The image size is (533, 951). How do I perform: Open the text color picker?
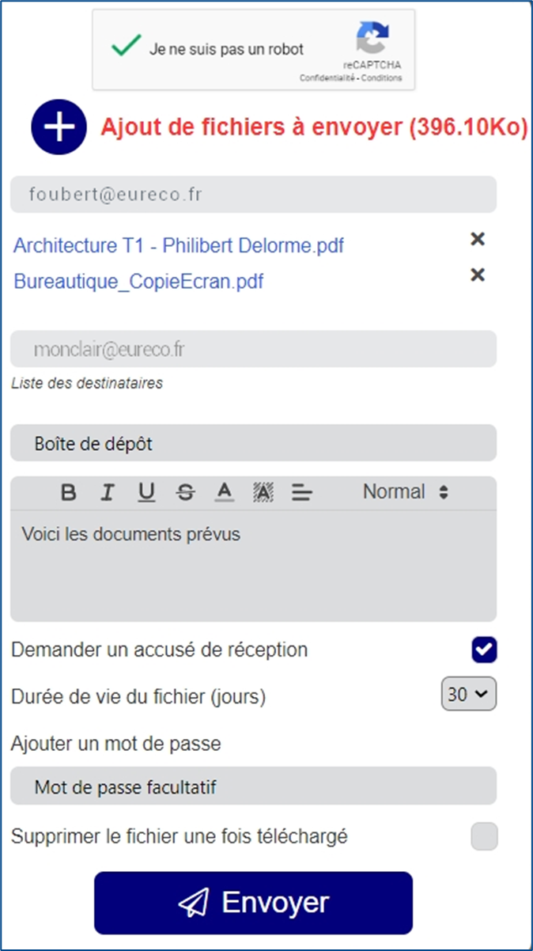click(225, 492)
